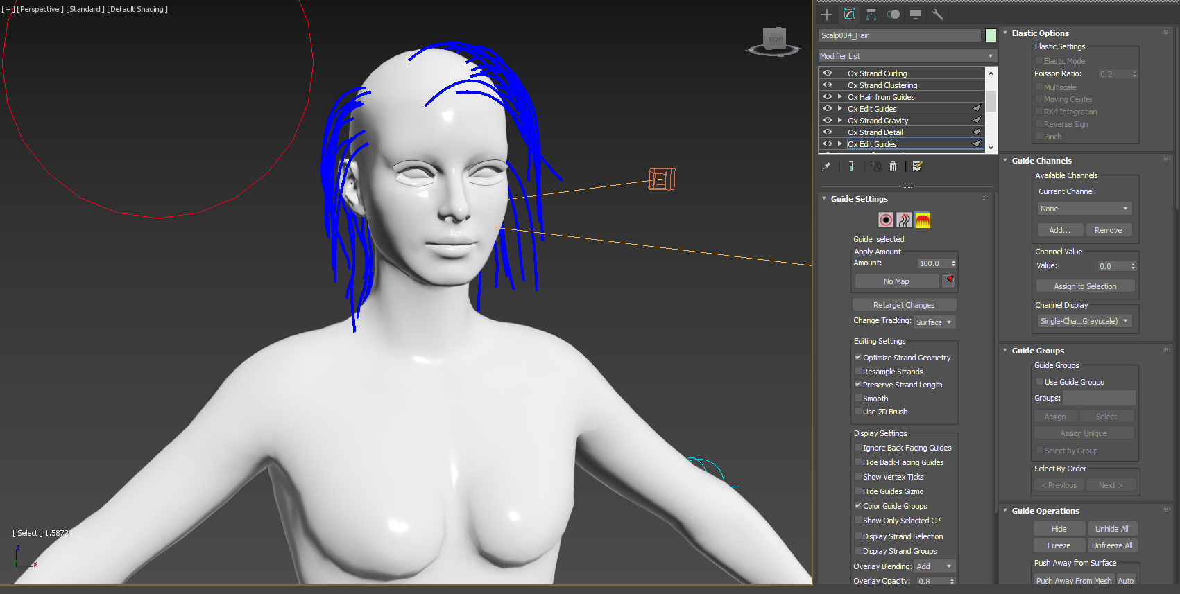Open the Change Tracking Surface dropdown

point(934,322)
